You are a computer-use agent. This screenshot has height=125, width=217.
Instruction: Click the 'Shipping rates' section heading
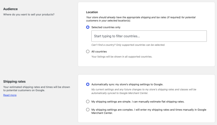(15, 81)
